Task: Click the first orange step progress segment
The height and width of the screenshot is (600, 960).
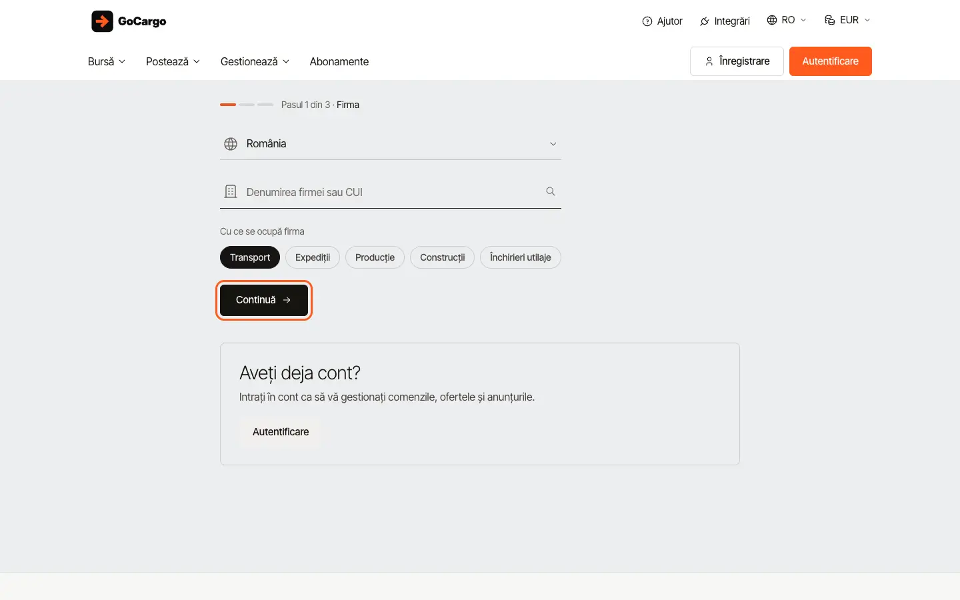Action: click(228, 105)
